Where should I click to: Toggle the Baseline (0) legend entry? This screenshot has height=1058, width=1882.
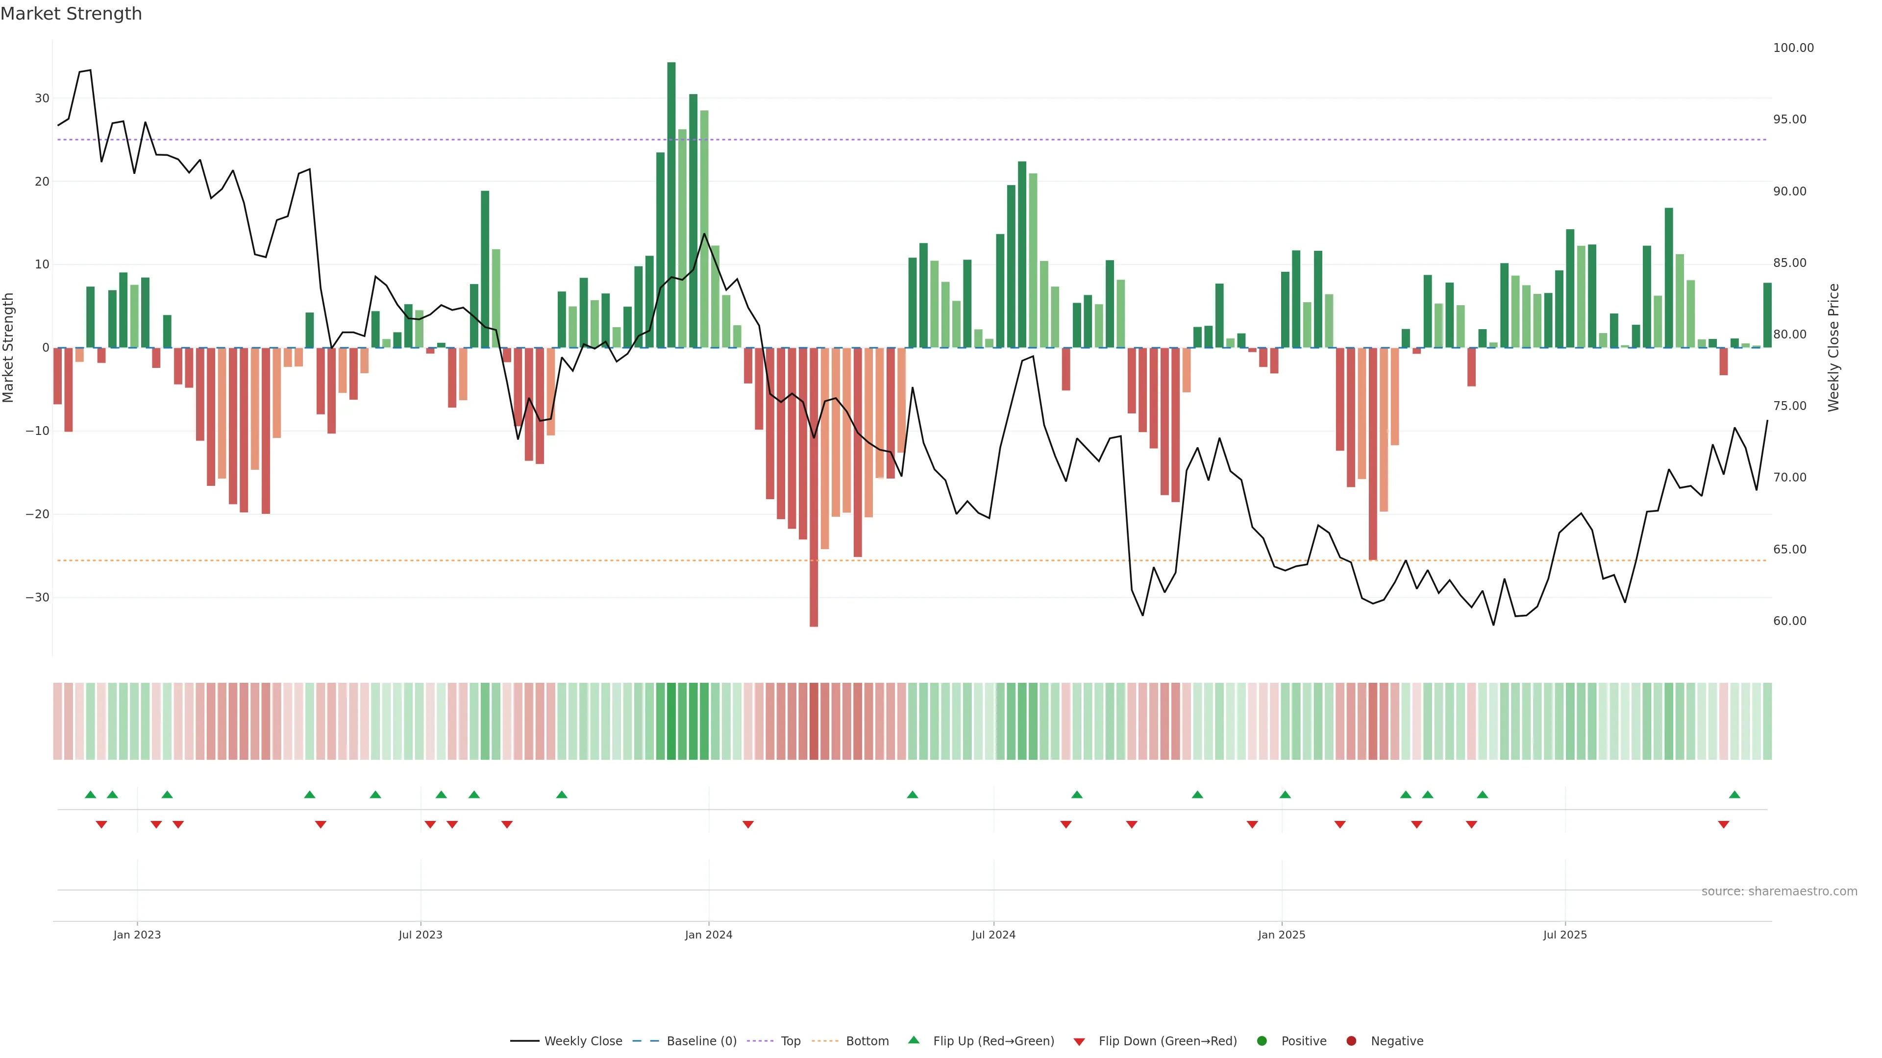point(701,1041)
